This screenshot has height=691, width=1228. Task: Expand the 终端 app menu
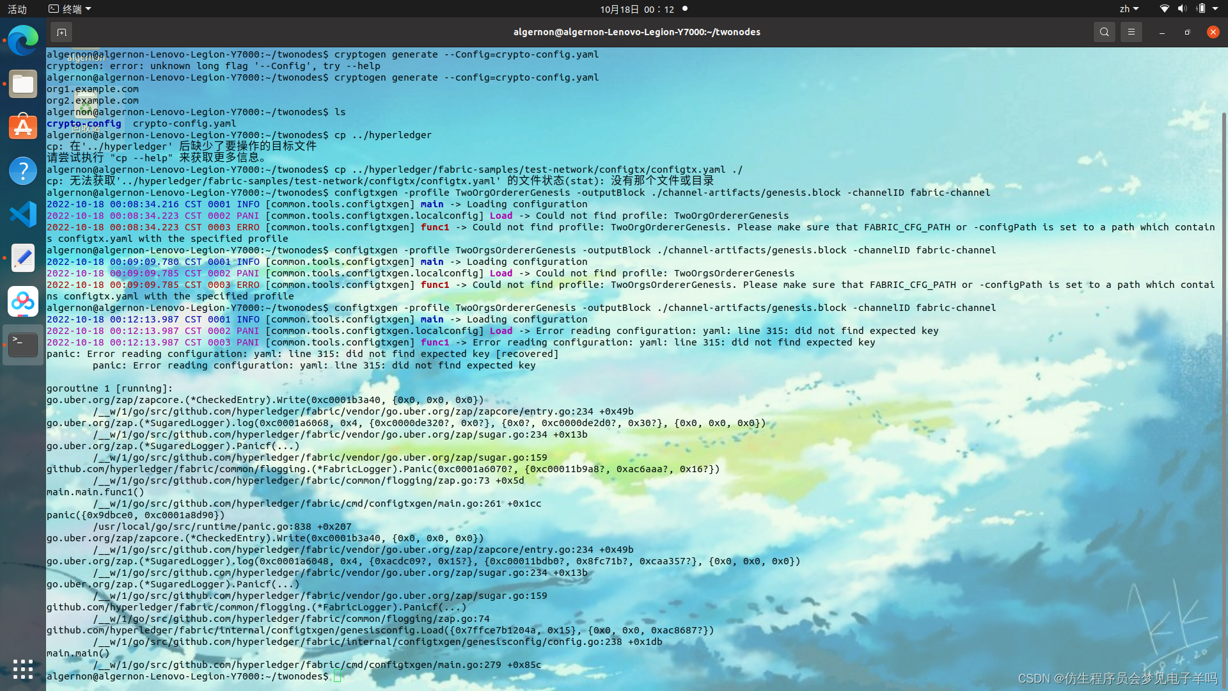click(x=70, y=9)
